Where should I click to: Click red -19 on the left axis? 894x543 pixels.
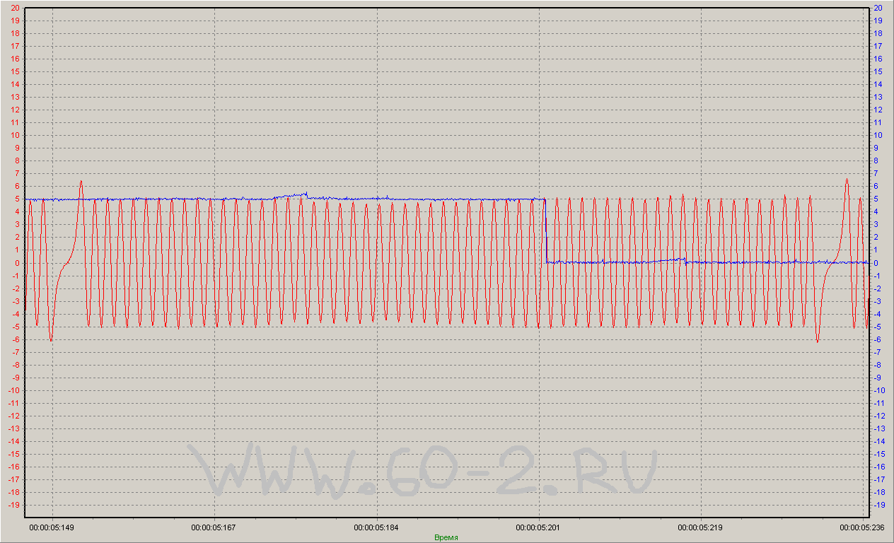click(13, 505)
